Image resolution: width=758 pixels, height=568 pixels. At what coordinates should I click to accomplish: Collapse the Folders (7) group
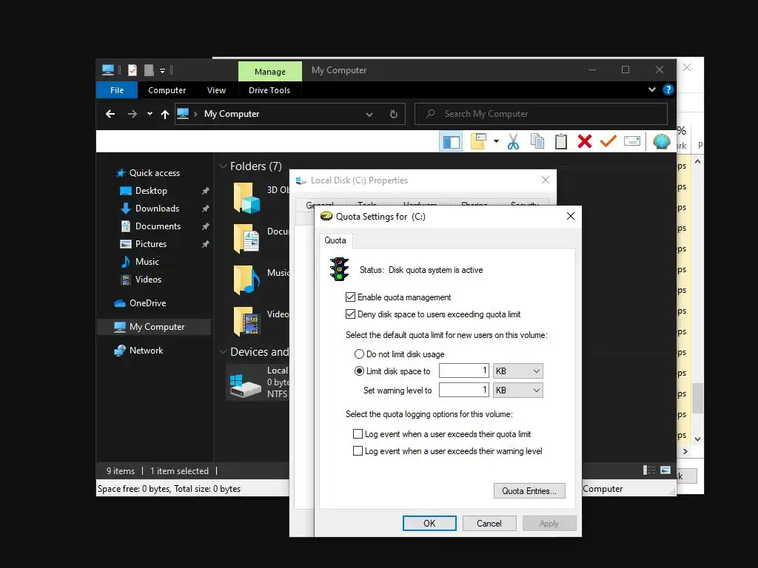tap(223, 166)
